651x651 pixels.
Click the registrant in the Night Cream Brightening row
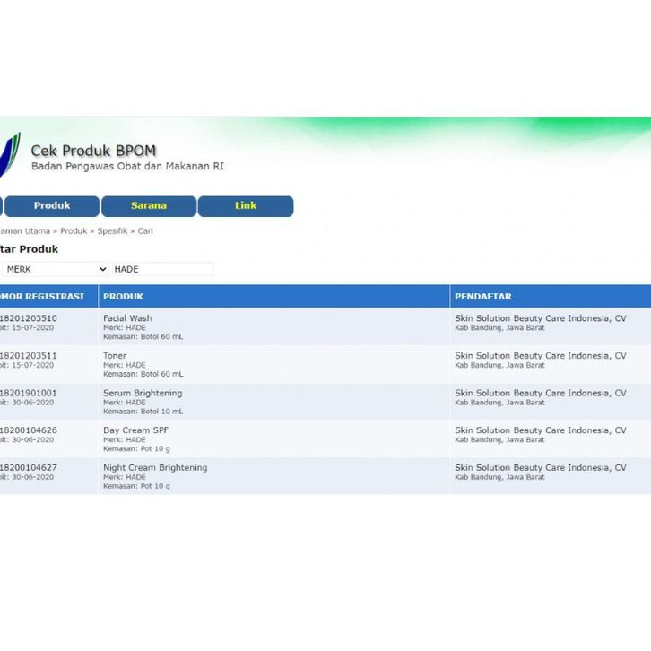click(x=540, y=468)
